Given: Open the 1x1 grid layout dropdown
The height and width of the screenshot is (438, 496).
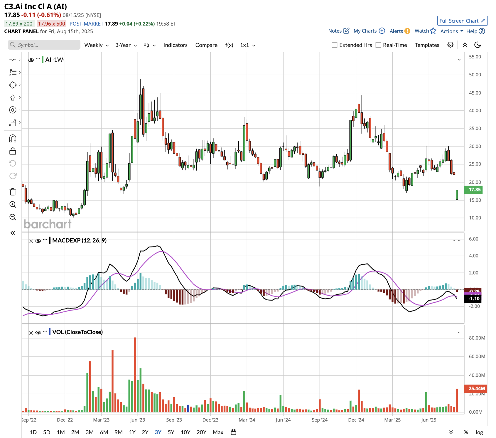Looking at the screenshot, I should [248, 45].
